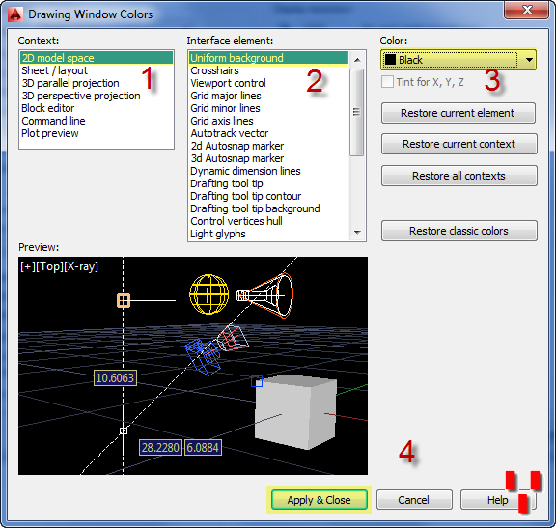Click the black color swatch beside Black
The width and height of the screenshot is (556, 528).
[x=390, y=60]
